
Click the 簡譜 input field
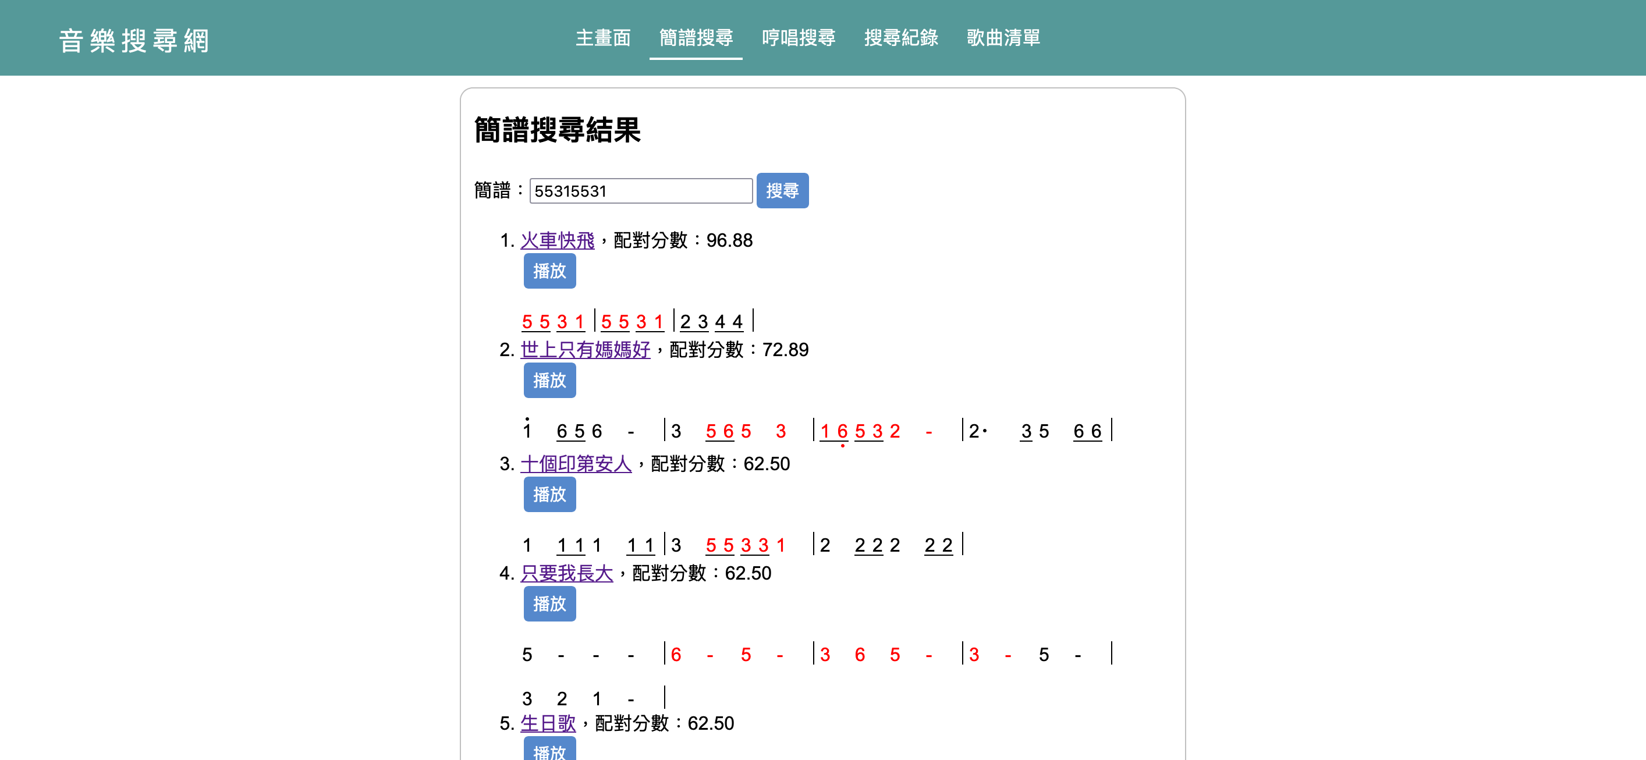tap(640, 191)
